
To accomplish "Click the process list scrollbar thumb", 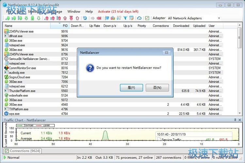I will 239,38.
